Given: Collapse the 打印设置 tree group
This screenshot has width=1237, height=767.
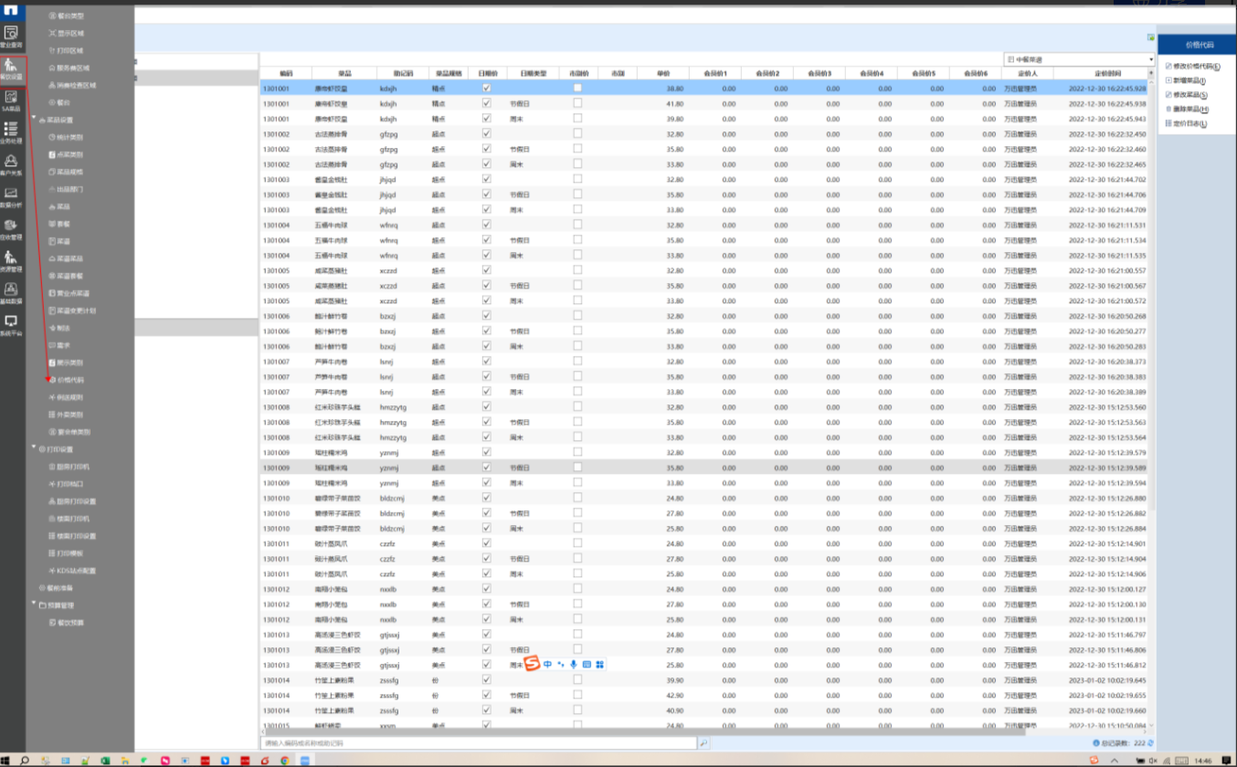Looking at the screenshot, I should tap(35, 449).
